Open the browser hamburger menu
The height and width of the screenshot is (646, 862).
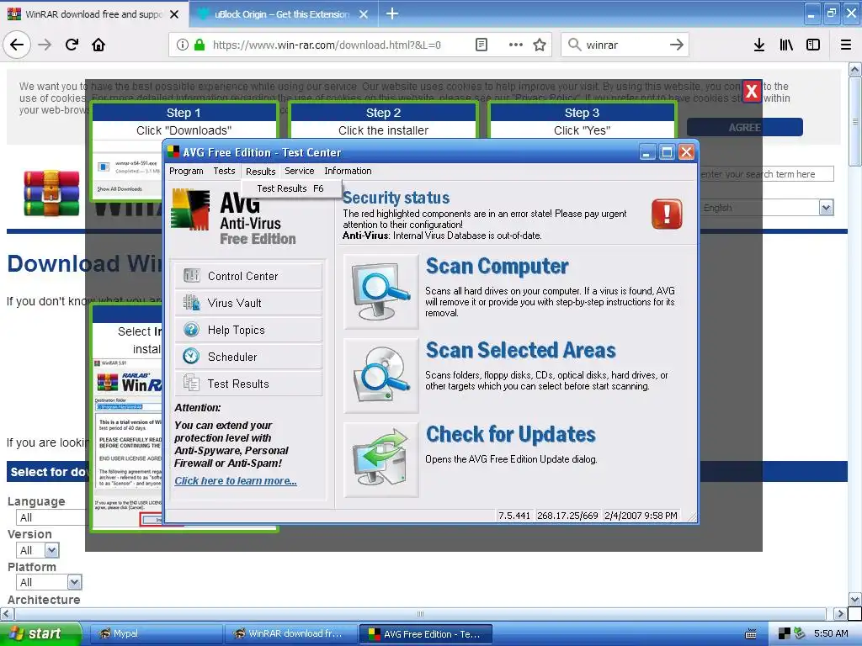point(846,45)
